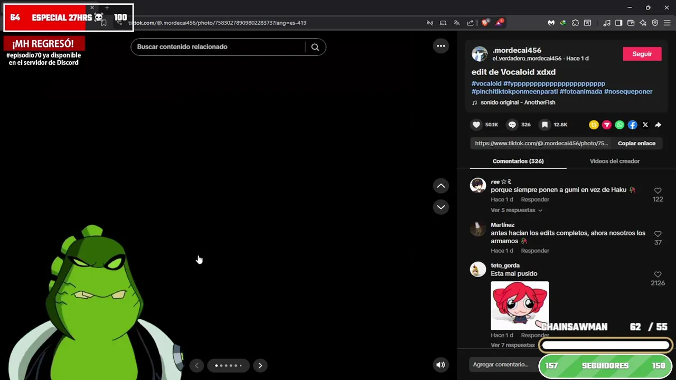Click the Brave VPN shield icon
This screenshot has width=676, height=380.
tap(655, 23)
